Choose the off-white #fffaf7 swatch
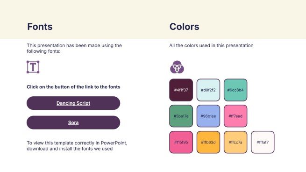Viewport: 306px width, 172px height. pos(263,142)
